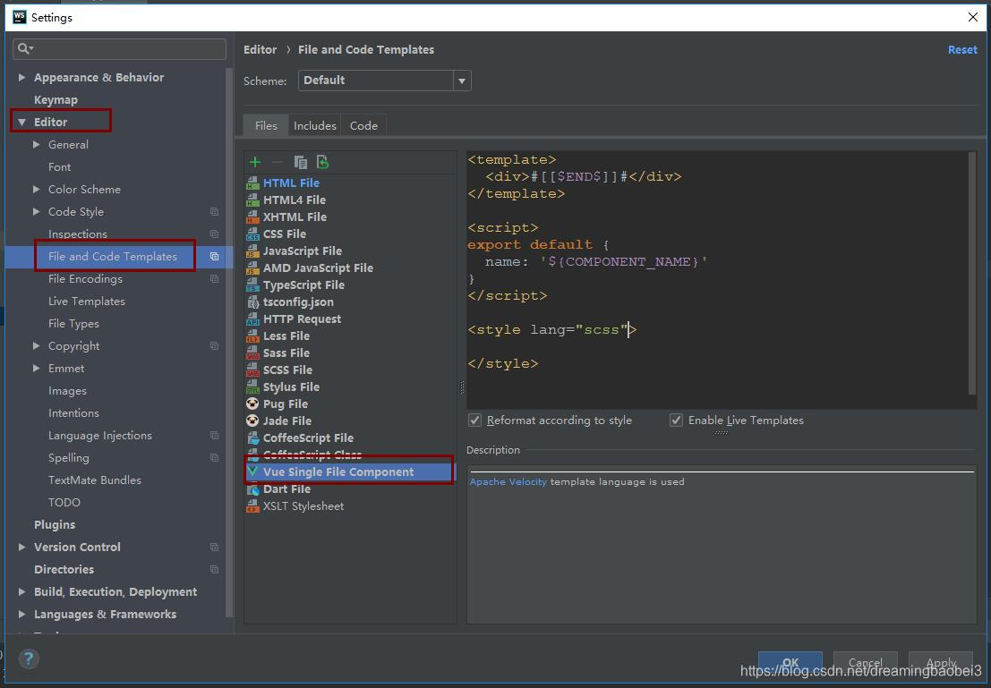The width and height of the screenshot is (991, 688).
Task: Select AMD JavaScript File template
Action: [x=318, y=268]
